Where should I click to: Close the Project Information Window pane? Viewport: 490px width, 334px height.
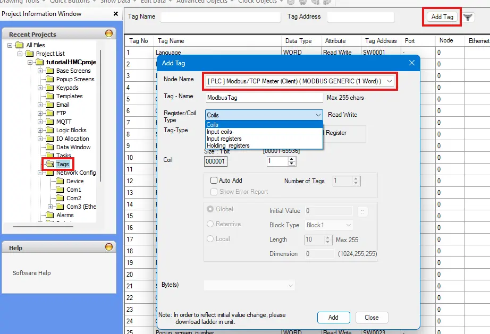tap(115, 14)
